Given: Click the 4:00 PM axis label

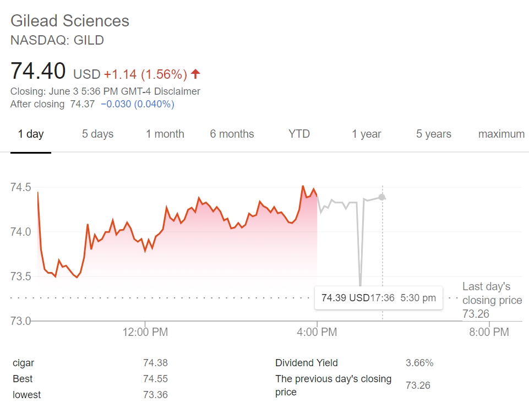Looking at the screenshot, I should click(x=317, y=332).
